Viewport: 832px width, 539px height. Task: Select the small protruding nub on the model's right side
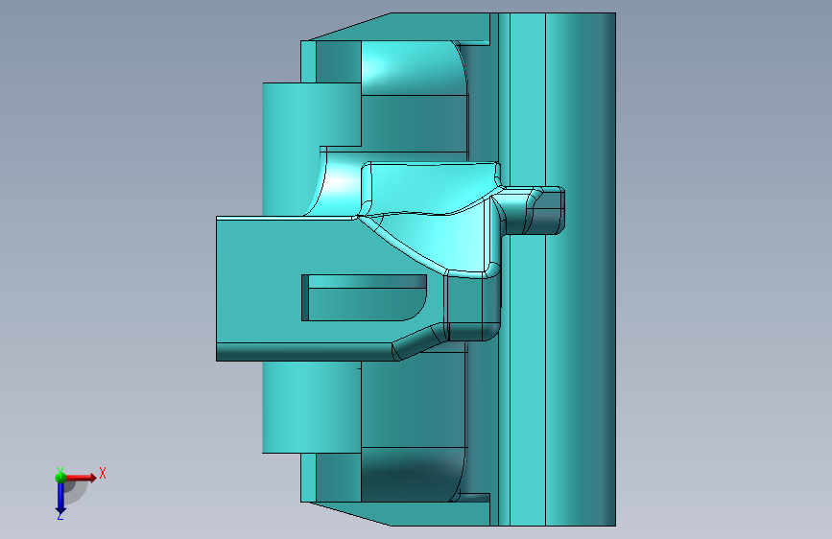tap(533, 210)
